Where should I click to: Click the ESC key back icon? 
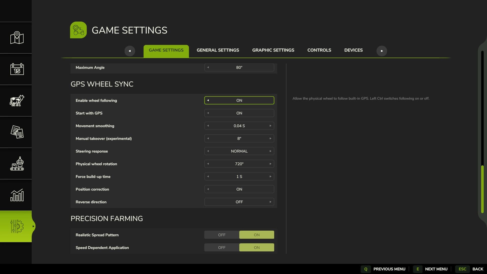[x=462, y=269]
